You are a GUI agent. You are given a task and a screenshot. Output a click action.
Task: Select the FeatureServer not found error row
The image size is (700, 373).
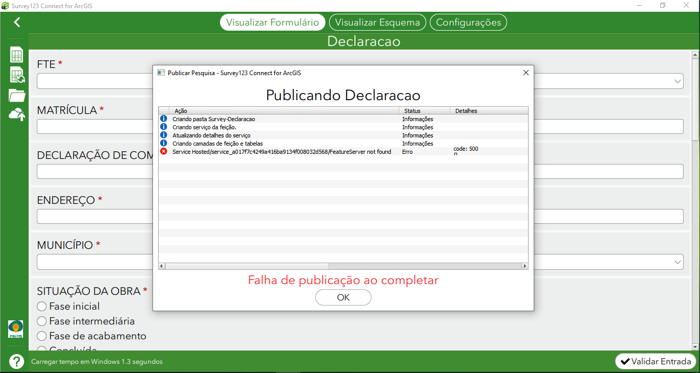(343, 152)
